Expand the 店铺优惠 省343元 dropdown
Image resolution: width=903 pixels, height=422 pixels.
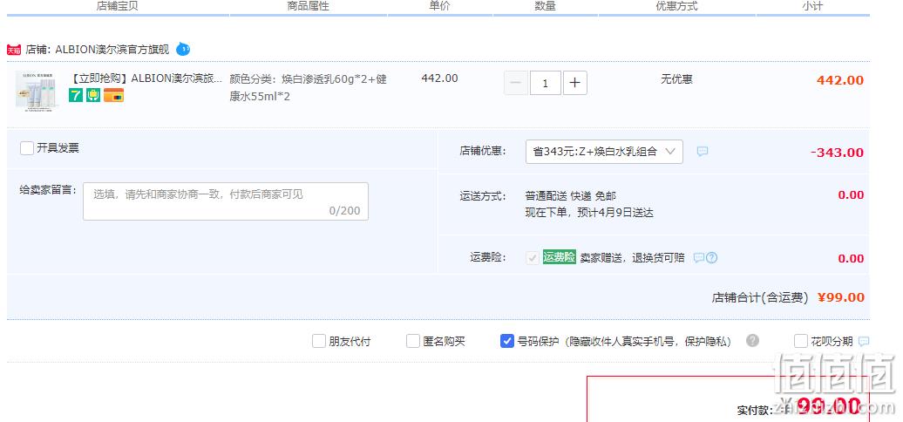pos(604,152)
